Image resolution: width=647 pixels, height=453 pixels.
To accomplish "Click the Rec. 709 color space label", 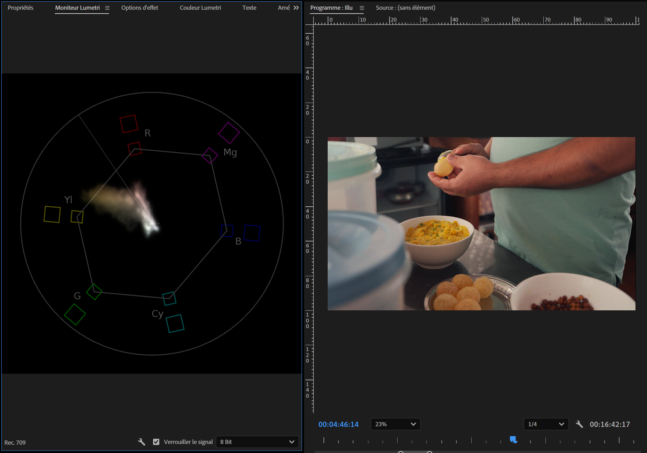I will tap(15, 443).
